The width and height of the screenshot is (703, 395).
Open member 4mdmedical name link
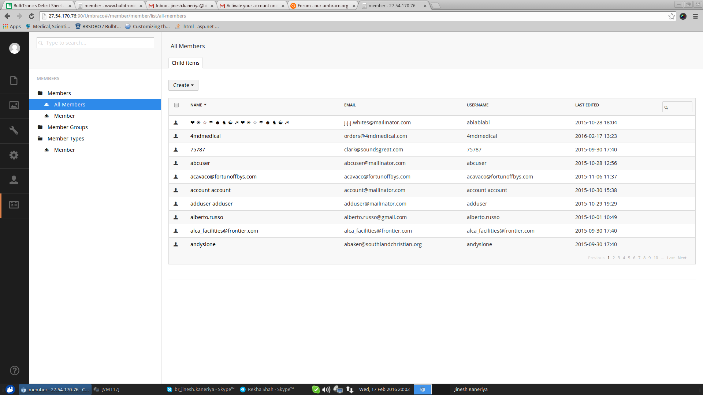(x=205, y=136)
